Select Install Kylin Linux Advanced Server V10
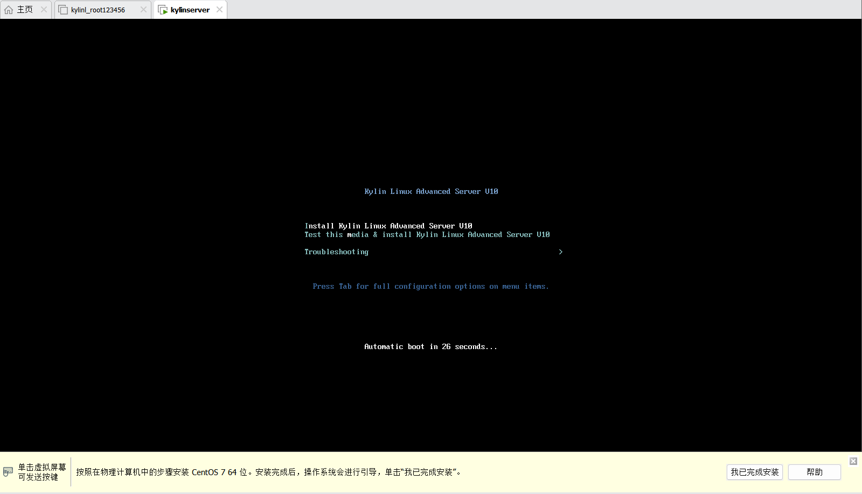 tap(388, 226)
